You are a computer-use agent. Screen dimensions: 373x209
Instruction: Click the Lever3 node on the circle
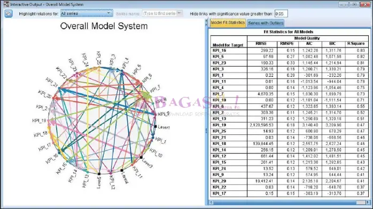pyautogui.click(x=141, y=157)
